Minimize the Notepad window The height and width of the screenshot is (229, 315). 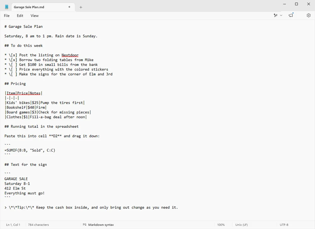click(284, 4)
